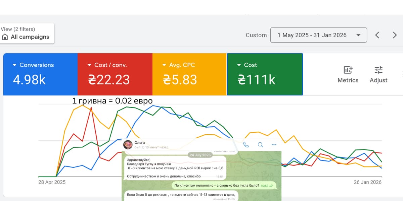Click the phone call icon in chat

[246, 145]
